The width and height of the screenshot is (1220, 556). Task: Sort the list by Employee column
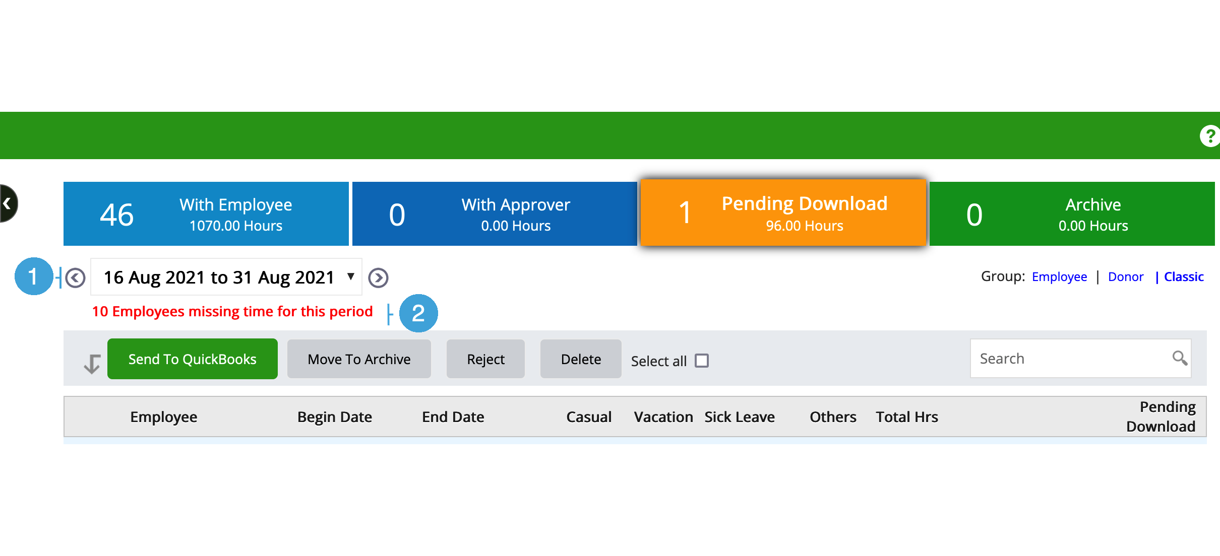[163, 416]
